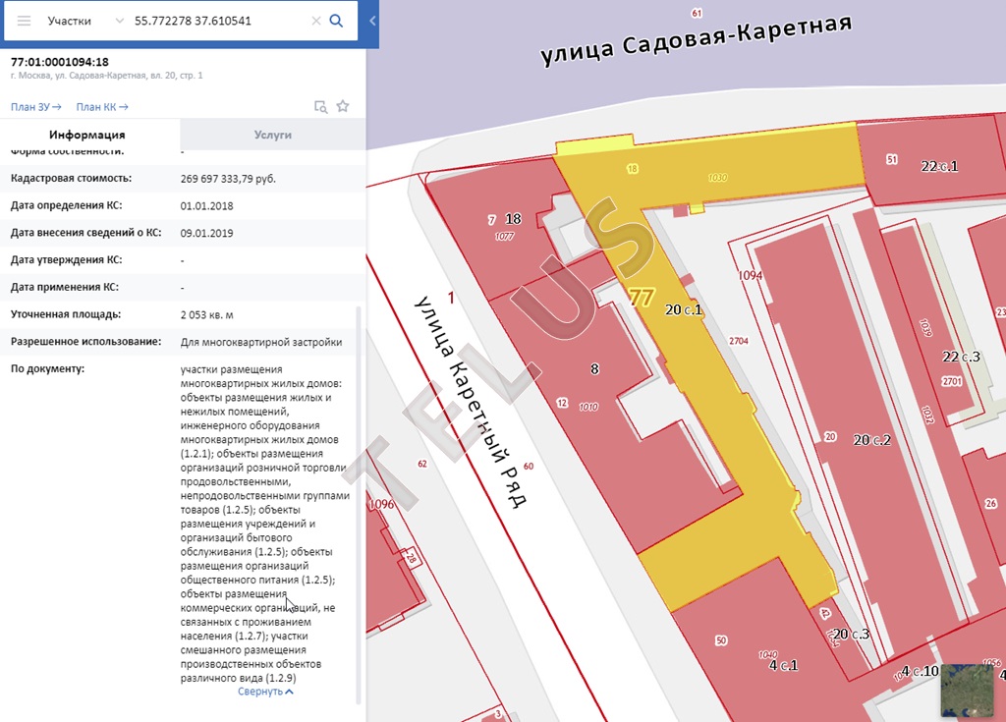Click parcel label 1030 in yellow area

click(717, 178)
